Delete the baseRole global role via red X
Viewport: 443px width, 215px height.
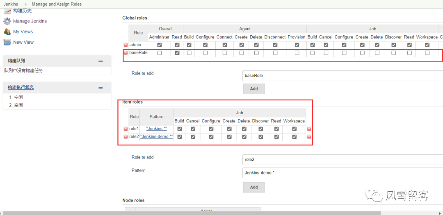[126, 53]
